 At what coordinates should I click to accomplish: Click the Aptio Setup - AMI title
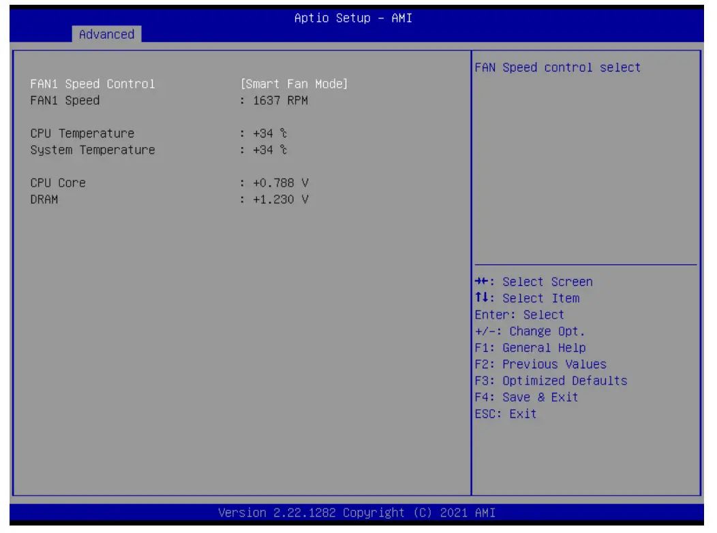(x=353, y=18)
